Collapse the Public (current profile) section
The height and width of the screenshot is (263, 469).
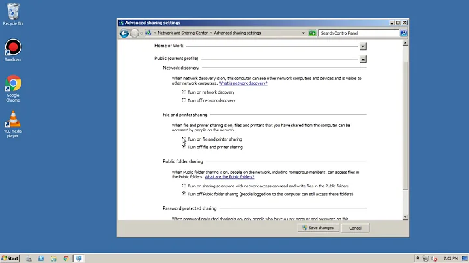coord(363,59)
